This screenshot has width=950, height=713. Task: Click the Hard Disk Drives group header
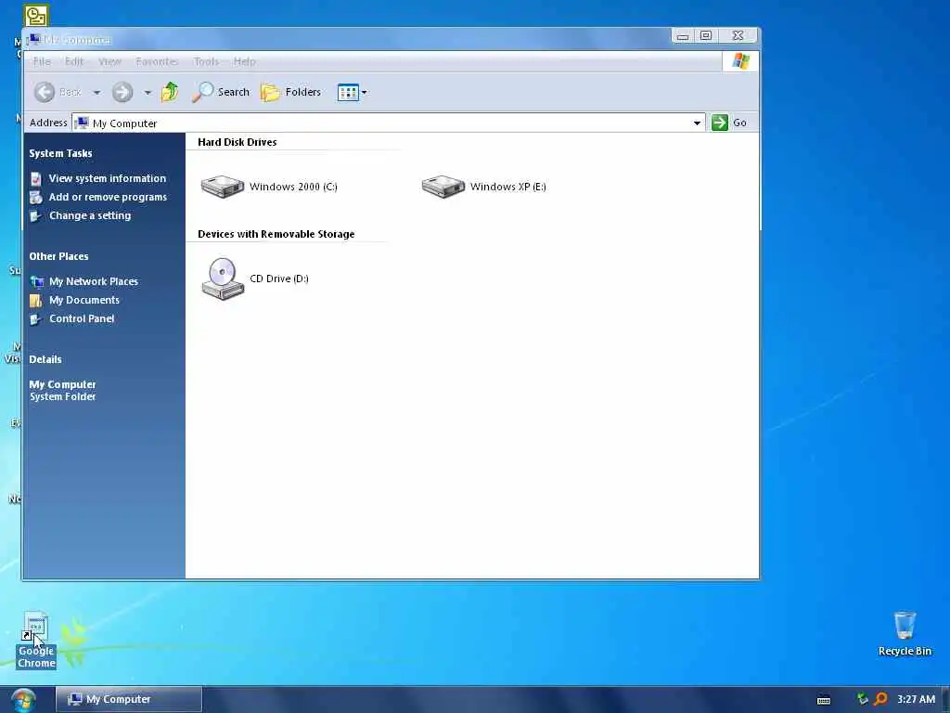237,142
